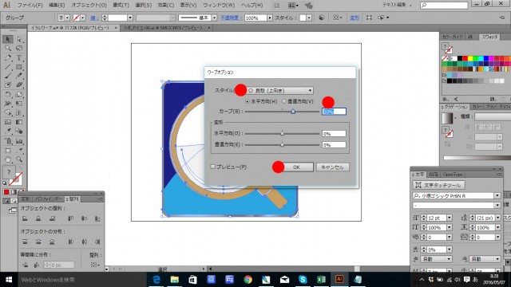Select the Rectangle tool
This screenshot has width=511, height=287.
coord(19,67)
